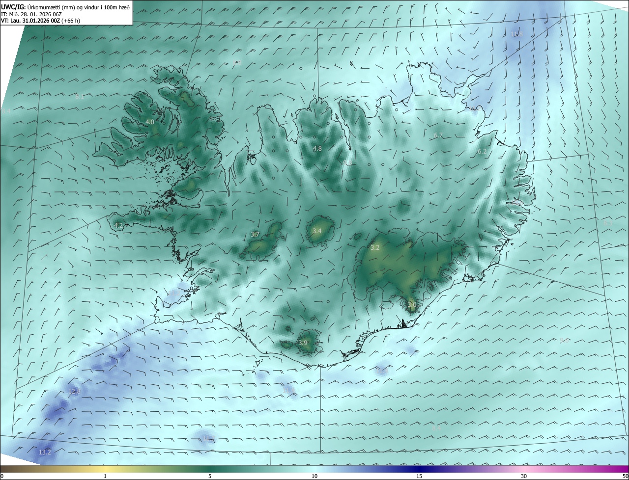Click the 6.7 value label in northeast Iceland
This screenshot has height=480, width=629.
(438, 135)
